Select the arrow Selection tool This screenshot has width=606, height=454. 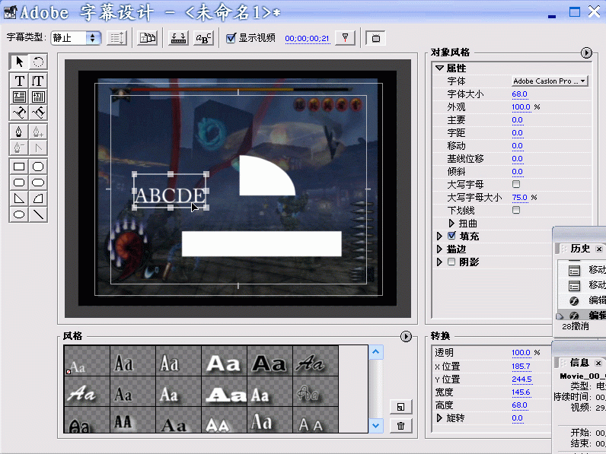point(19,62)
